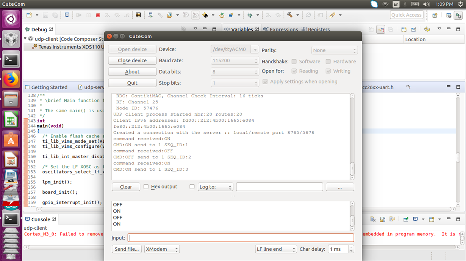Image resolution: width=466 pixels, height=261 pixels.
Task: Switch to the CCS Debug perspective icon
Action: (x=458, y=15)
